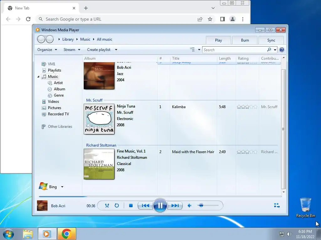The image size is (321, 240).
Task: Rate Kalimba using its stars
Action: [x=247, y=107]
